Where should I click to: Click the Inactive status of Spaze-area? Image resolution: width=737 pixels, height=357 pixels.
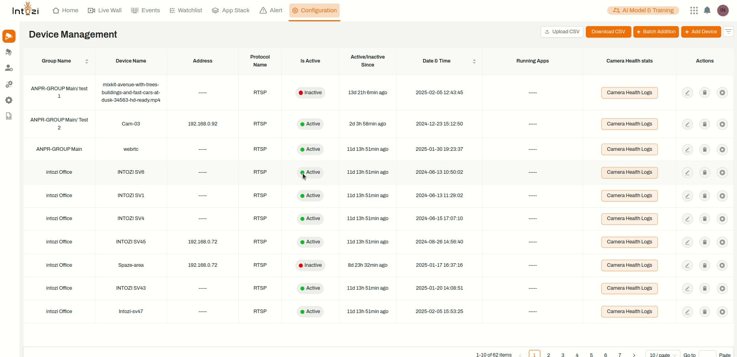click(x=310, y=265)
